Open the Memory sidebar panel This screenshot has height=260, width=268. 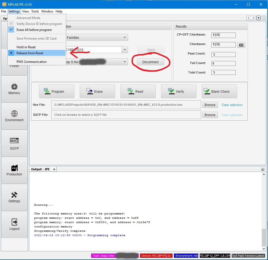14,89
